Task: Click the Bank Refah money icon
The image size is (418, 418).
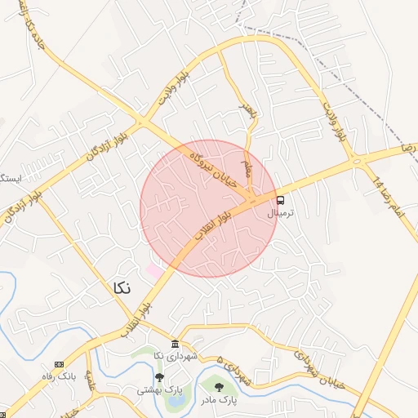Action: [x=59, y=364]
